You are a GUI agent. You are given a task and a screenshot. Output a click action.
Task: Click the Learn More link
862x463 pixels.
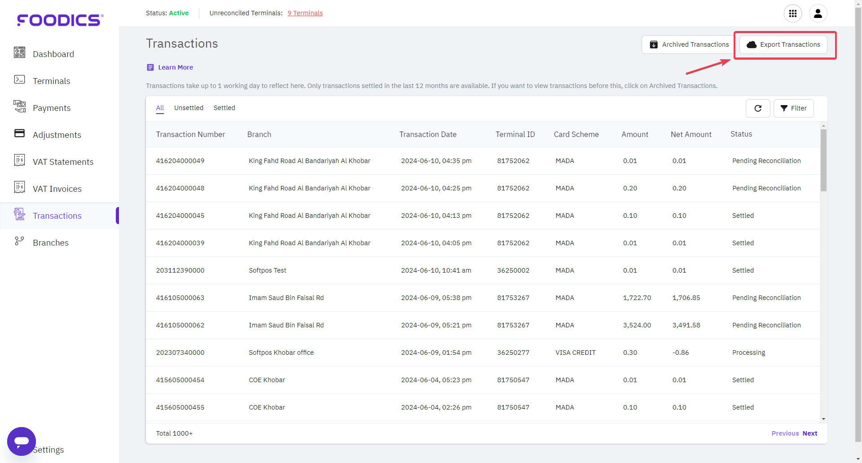(175, 67)
